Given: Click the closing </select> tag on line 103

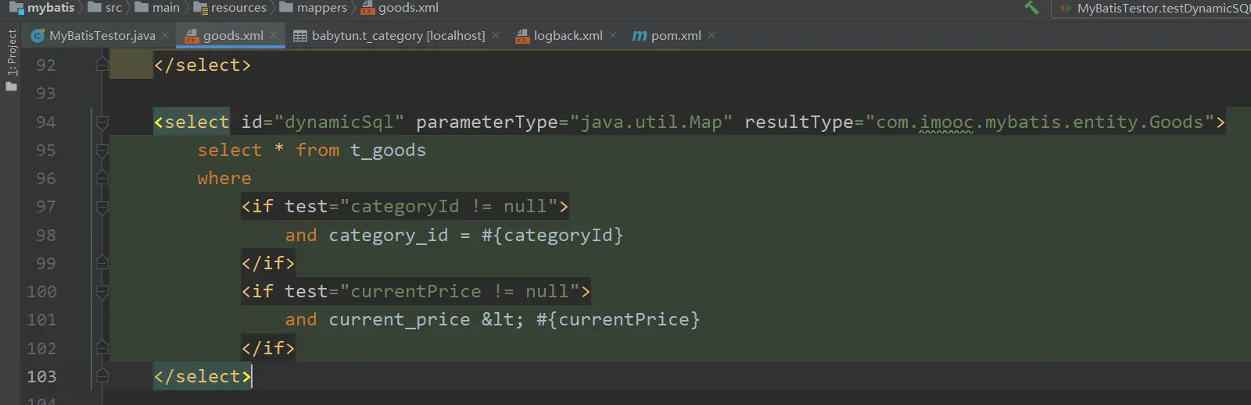Looking at the screenshot, I should pyautogui.click(x=203, y=376).
